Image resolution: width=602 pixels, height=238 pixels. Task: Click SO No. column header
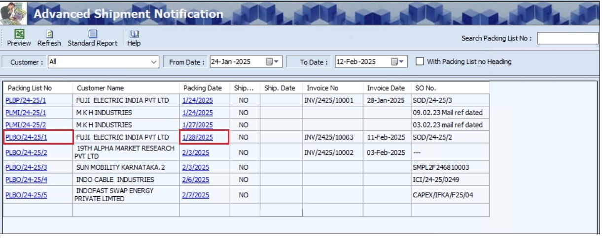click(450, 88)
